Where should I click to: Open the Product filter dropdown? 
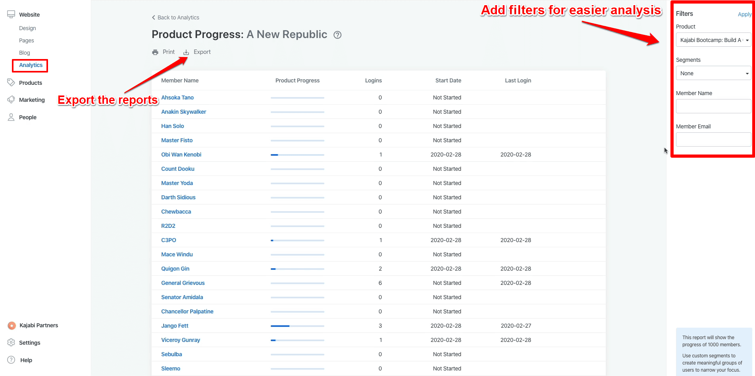[713, 40]
